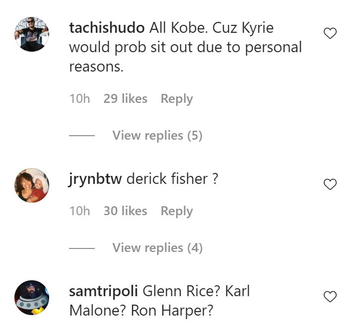356x327 pixels.
Task: Reply to tachishudo's comment
Action: (176, 99)
